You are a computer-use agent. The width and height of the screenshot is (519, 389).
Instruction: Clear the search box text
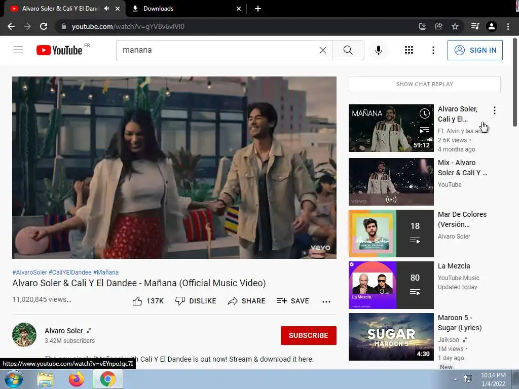(x=323, y=50)
